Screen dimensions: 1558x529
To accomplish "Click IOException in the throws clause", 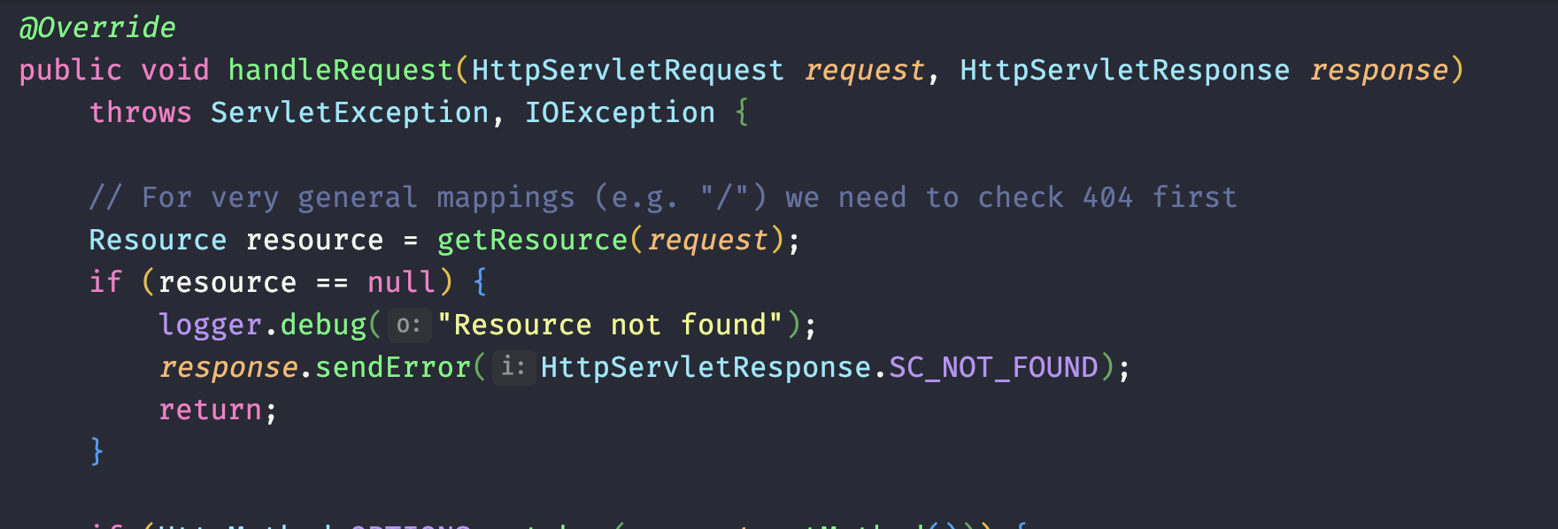I will [620, 112].
